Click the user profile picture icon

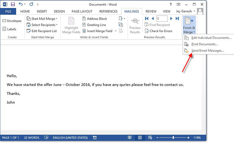coord(200,11)
